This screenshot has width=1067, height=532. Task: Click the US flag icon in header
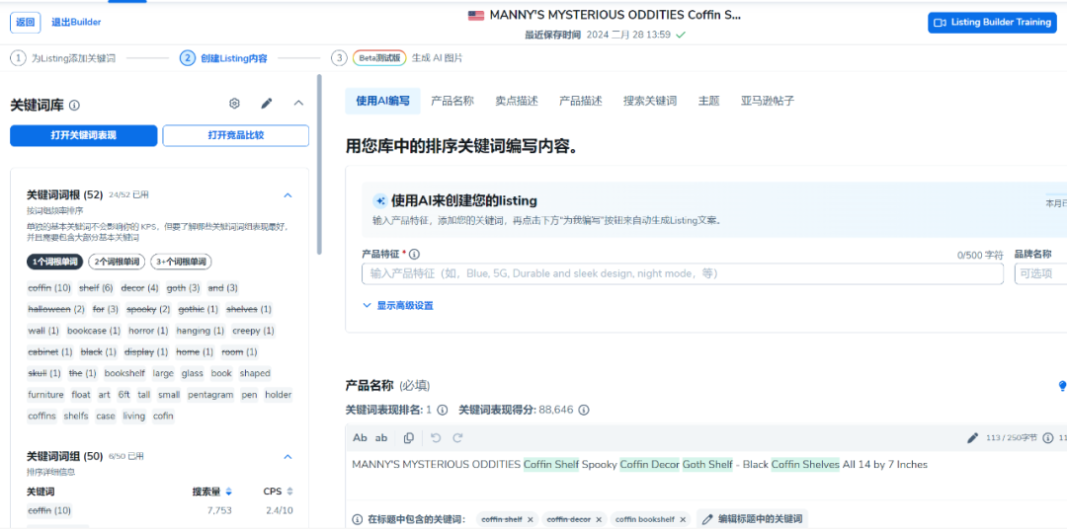coord(475,16)
